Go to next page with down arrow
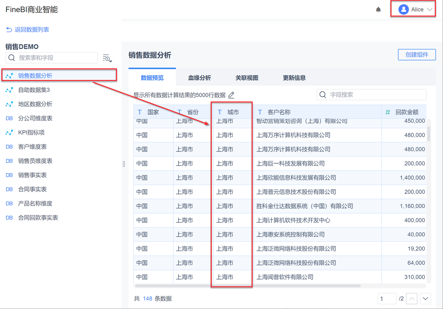Screen dimensions: 443x309 426,299
